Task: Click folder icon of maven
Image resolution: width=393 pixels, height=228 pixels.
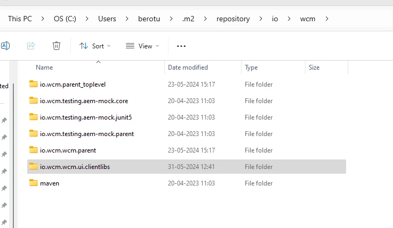Action: click(34, 183)
